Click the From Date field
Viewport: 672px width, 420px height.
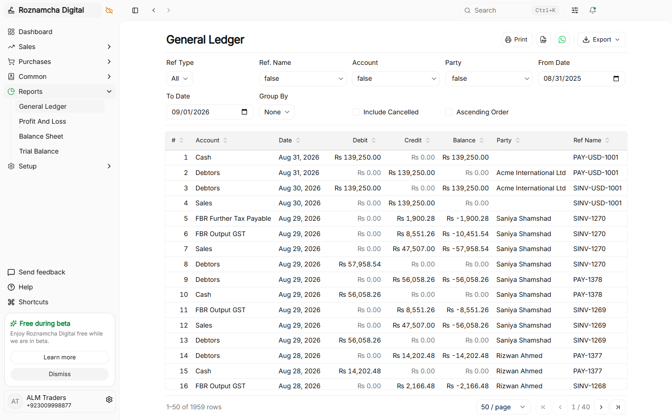[581, 78]
